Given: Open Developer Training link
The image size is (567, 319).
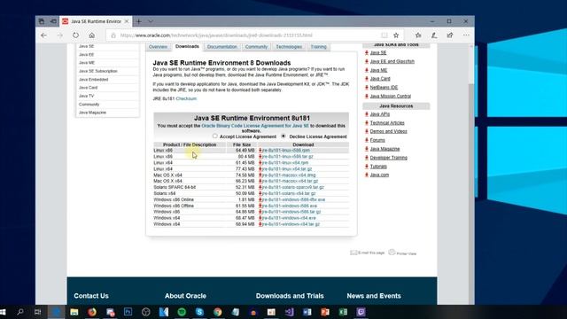Looking at the screenshot, I should click(x=388, y=158).
